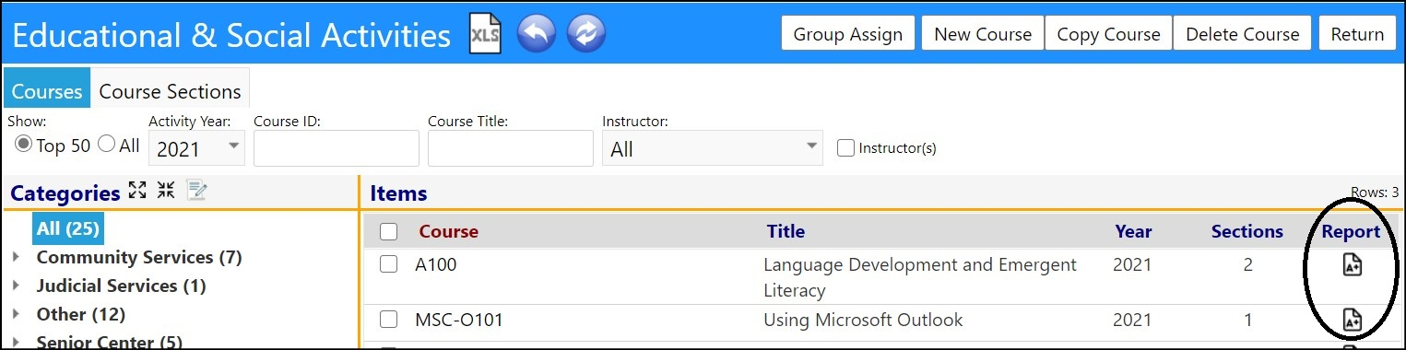The width and height of the screenshot is (1406, 350).
Task: Check the box for course MSC-O101
Action: point(389,320)
